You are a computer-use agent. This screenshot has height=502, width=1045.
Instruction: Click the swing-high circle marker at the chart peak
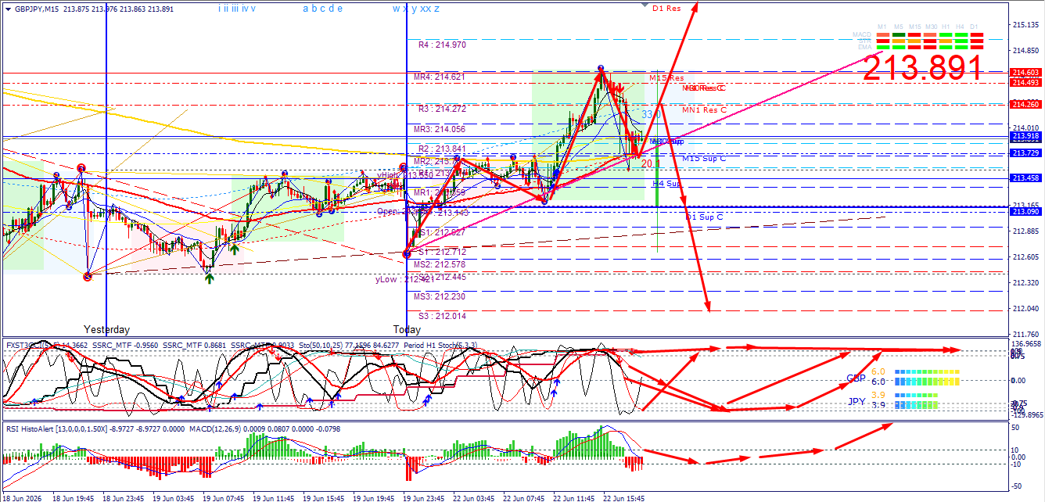(x=600, y=68)
